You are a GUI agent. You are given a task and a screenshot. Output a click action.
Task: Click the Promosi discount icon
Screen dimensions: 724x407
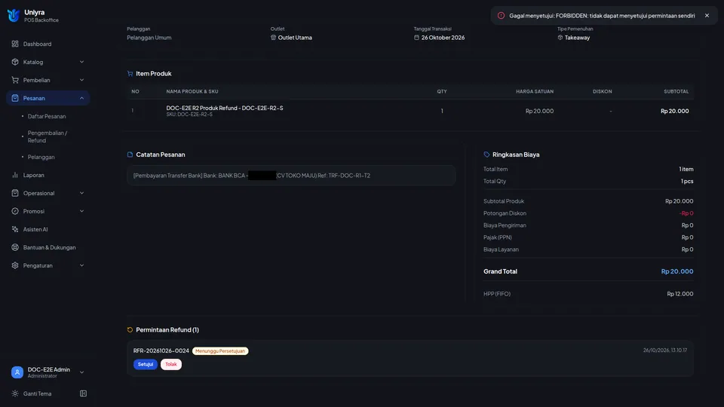15,211
